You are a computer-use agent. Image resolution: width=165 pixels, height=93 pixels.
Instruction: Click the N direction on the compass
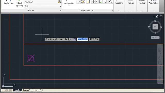pos(155,21)
